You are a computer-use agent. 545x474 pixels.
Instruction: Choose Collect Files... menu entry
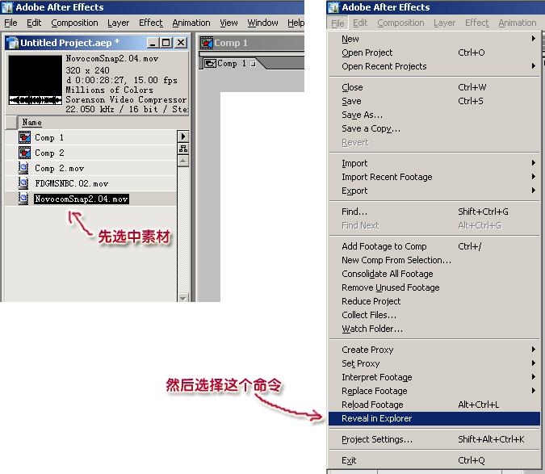(434, 315)
